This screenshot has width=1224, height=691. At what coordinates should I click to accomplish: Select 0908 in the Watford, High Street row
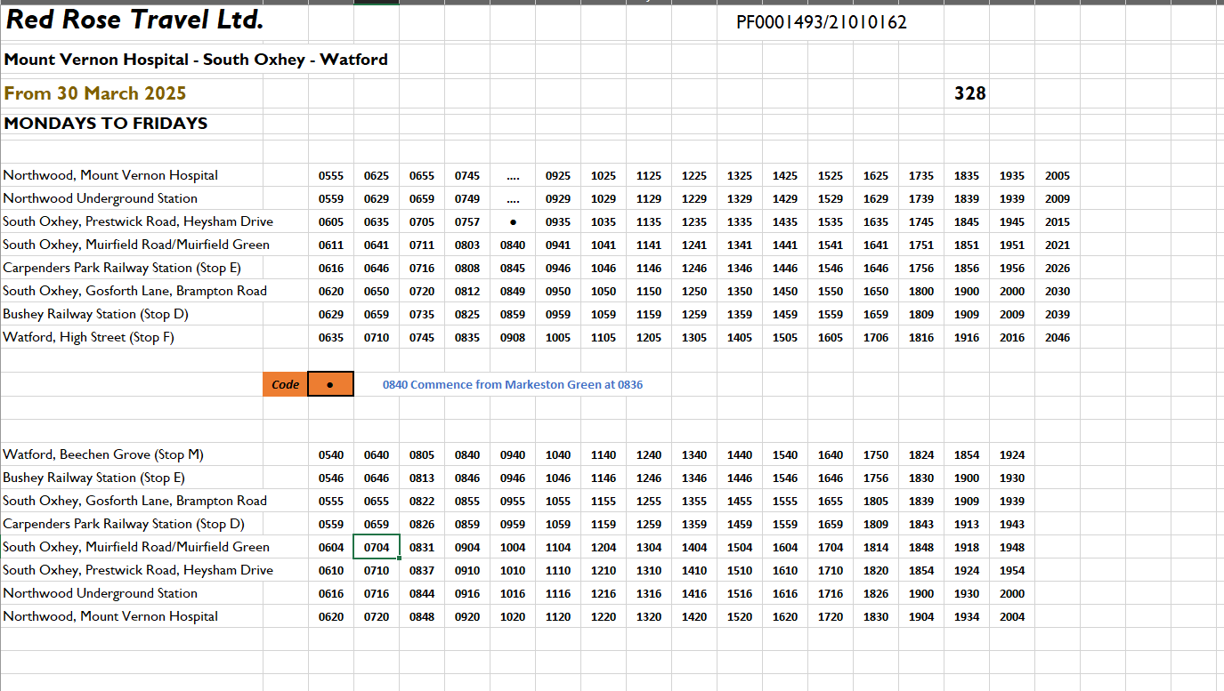click(x=513, y=338)
